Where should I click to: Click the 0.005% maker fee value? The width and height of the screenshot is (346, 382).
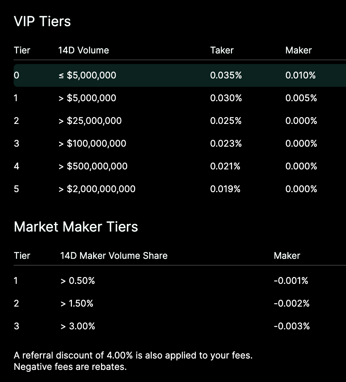[x=301, y=98]
